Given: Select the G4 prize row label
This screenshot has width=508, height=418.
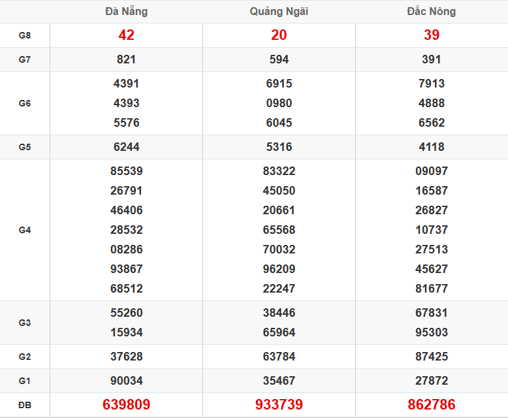Looking at the screenshot, I should (x=25, y=230).
